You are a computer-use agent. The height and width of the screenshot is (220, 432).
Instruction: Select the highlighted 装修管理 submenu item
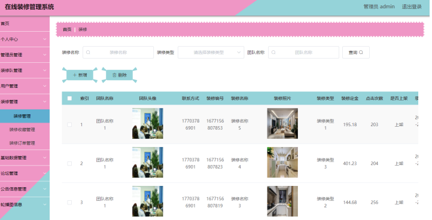25,116
